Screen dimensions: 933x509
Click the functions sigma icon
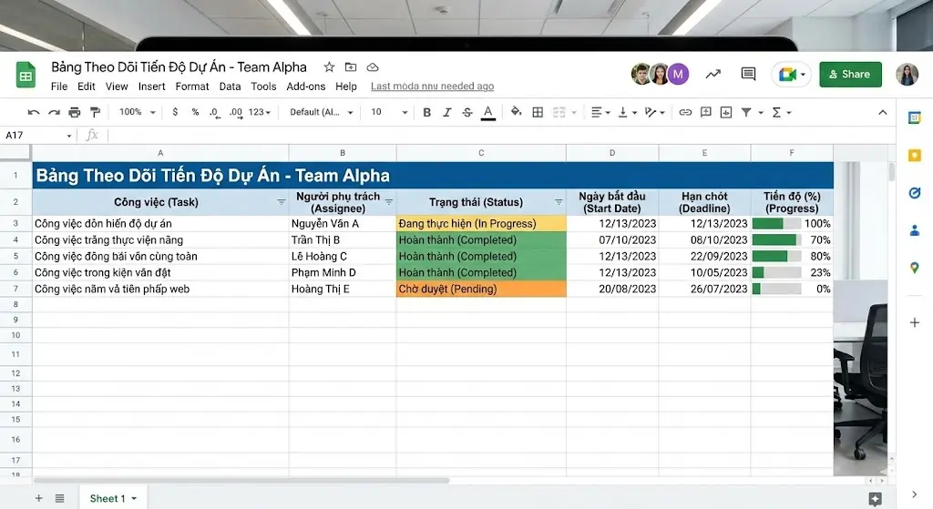(x=776, y=112)
